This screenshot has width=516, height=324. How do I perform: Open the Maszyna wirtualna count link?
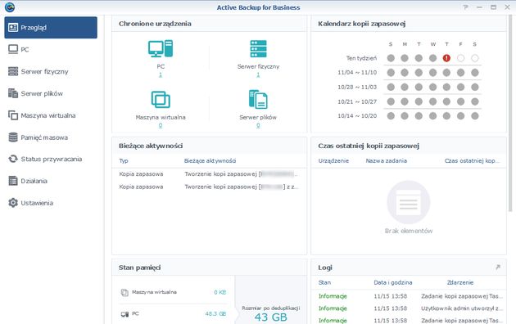[161, 125]
